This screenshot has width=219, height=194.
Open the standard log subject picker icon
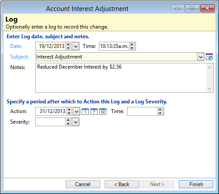point(209,57)
